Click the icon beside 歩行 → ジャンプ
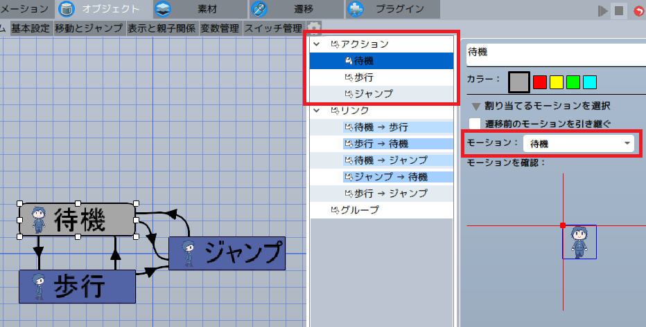Viewport: 646px width, 327px height. (349, 194)
